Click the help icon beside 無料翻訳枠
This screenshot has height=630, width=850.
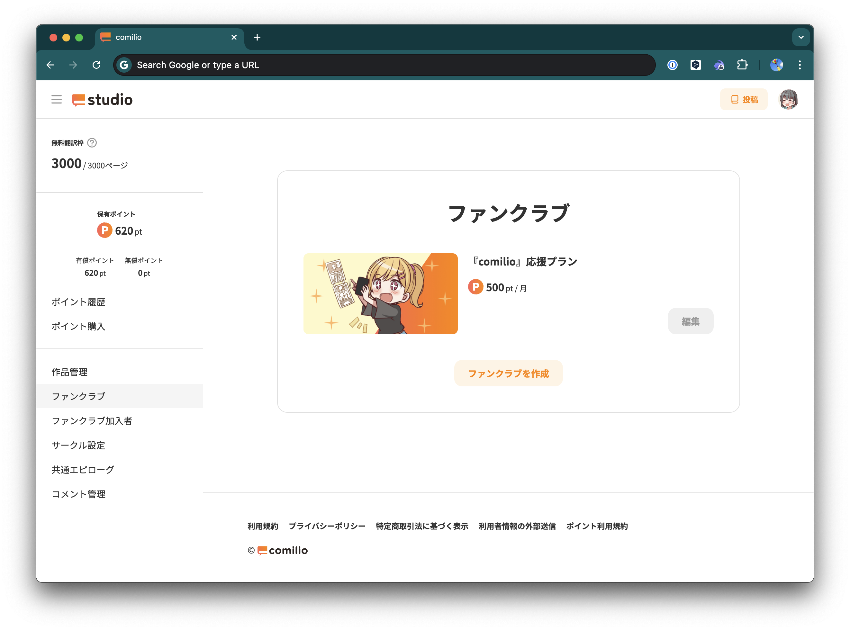(x=92, y=143)
